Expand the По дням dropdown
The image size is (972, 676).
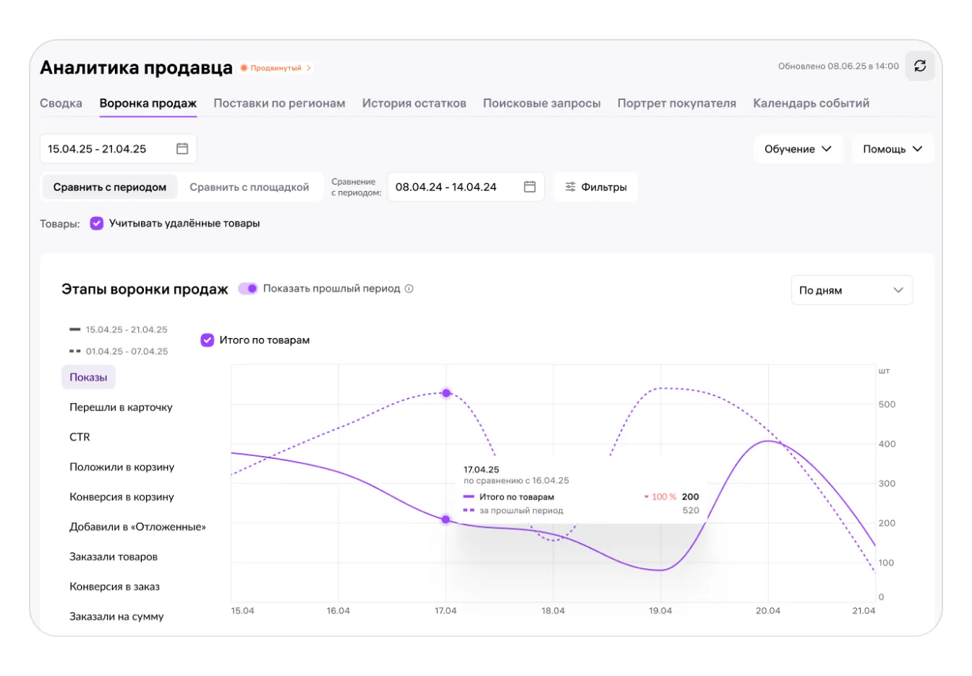pyautogui.click(x=851, y=290)
